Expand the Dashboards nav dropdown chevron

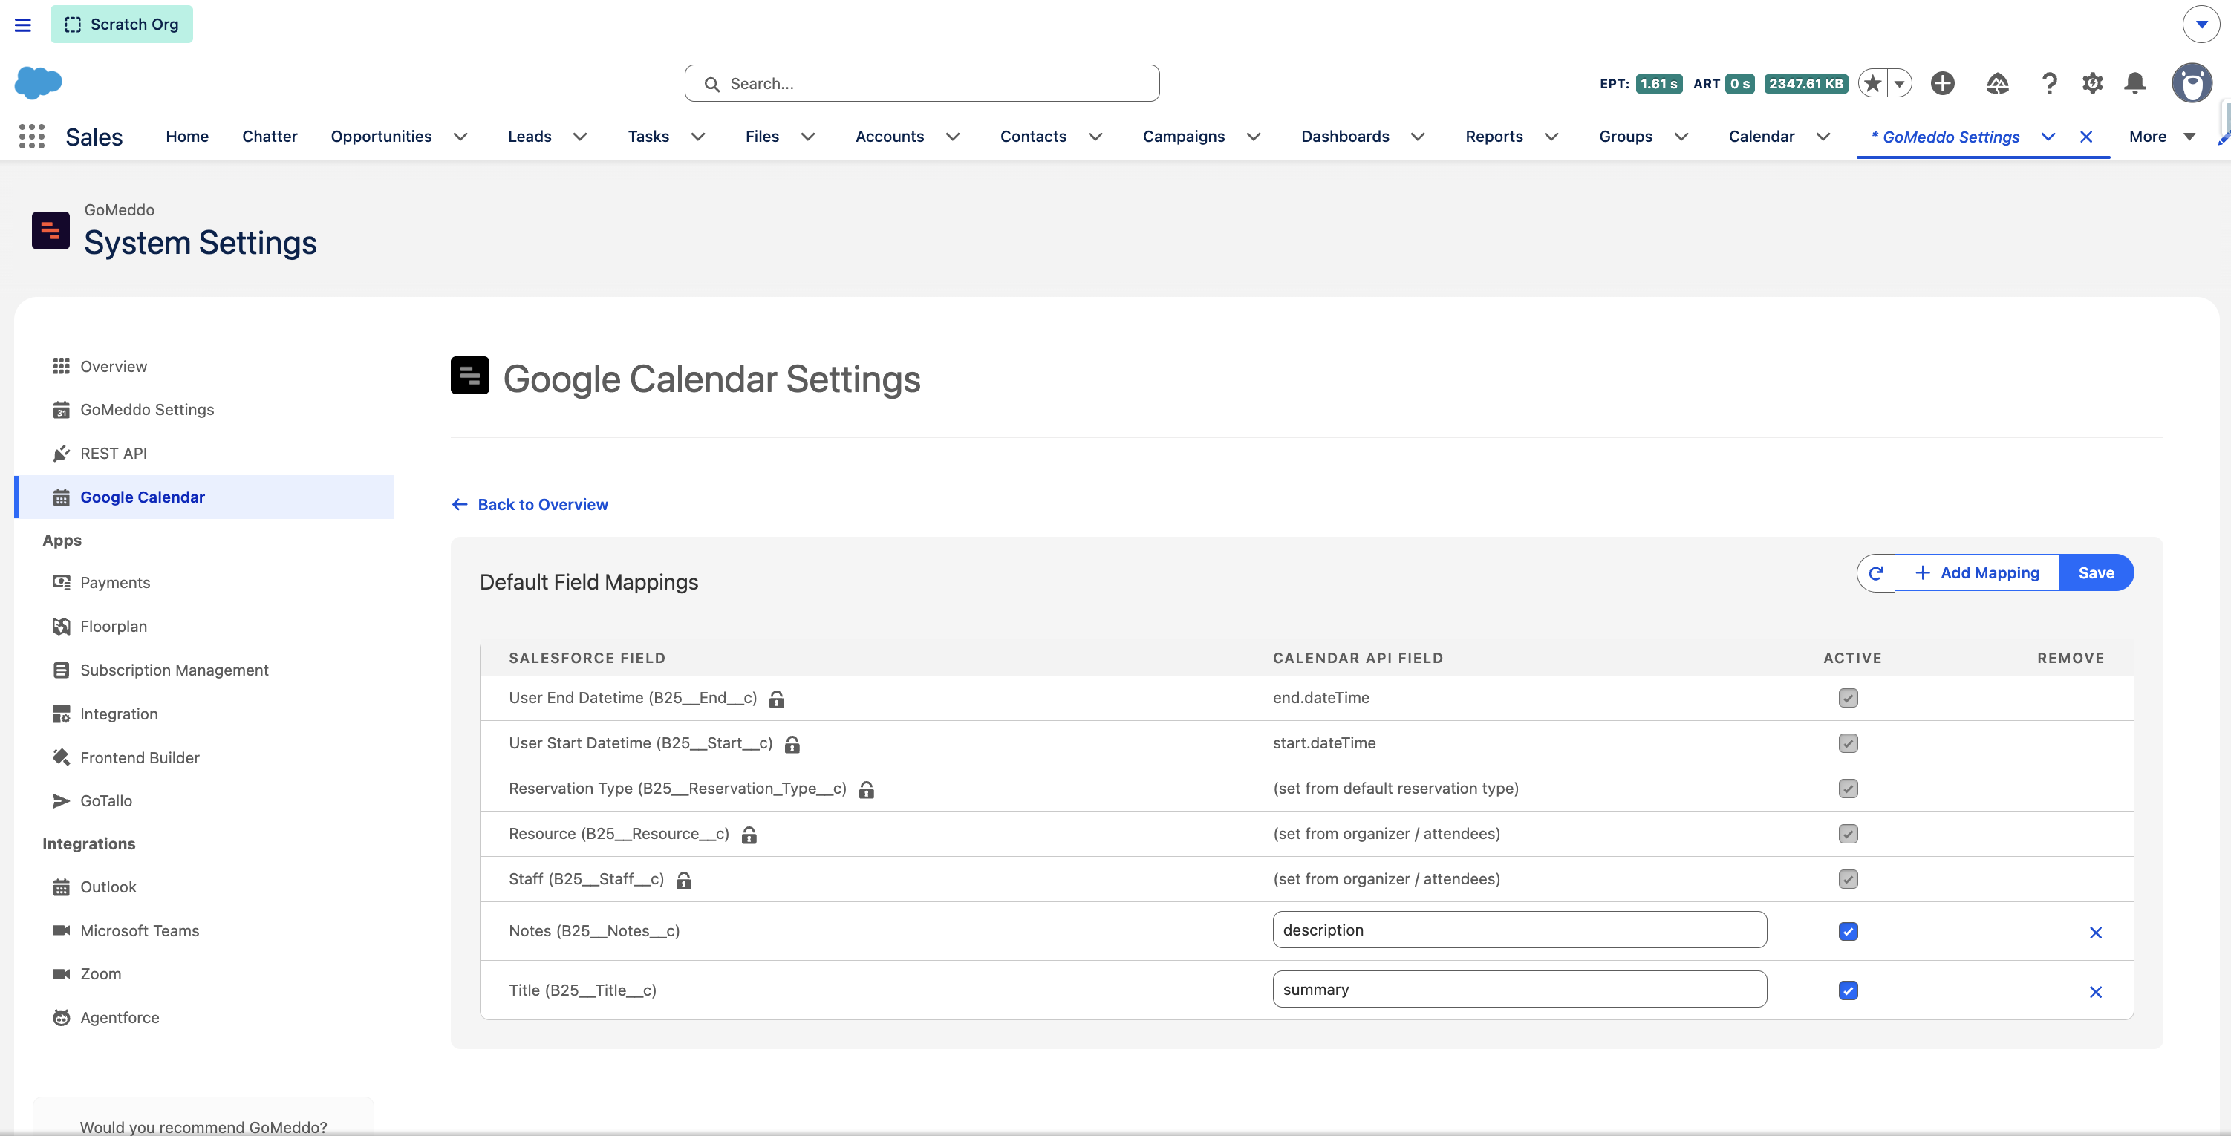pyautogui.click(x=1418, y=137)
